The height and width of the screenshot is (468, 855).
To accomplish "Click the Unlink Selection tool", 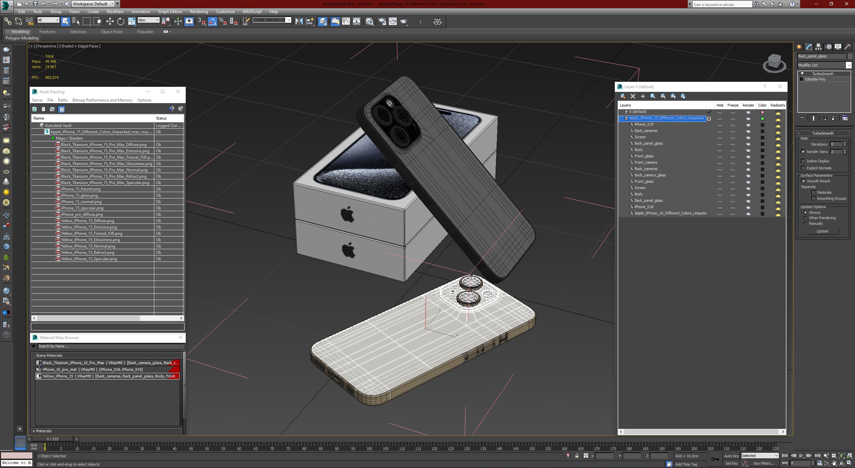I will 18,21.
